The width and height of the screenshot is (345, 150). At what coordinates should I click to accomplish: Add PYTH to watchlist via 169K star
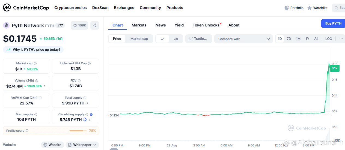pyautogui.click(x=79, y=25)
